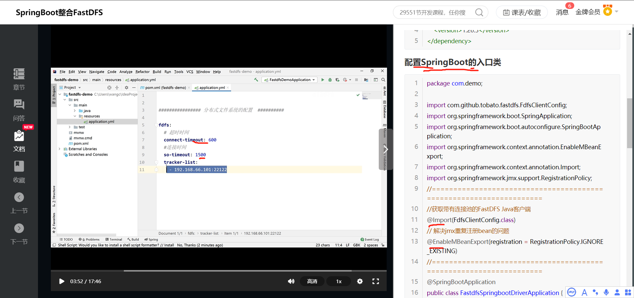634x298 pixels.
Task: Toggle the 7: Structure side tool window
Action: point(54,196)
